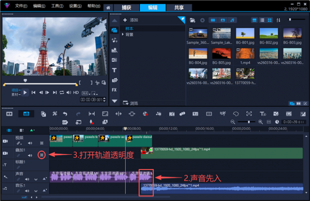Viewport: 310px width, 201px height.
Task: Mute the 声音 track
Action: (x=27, y=179)
